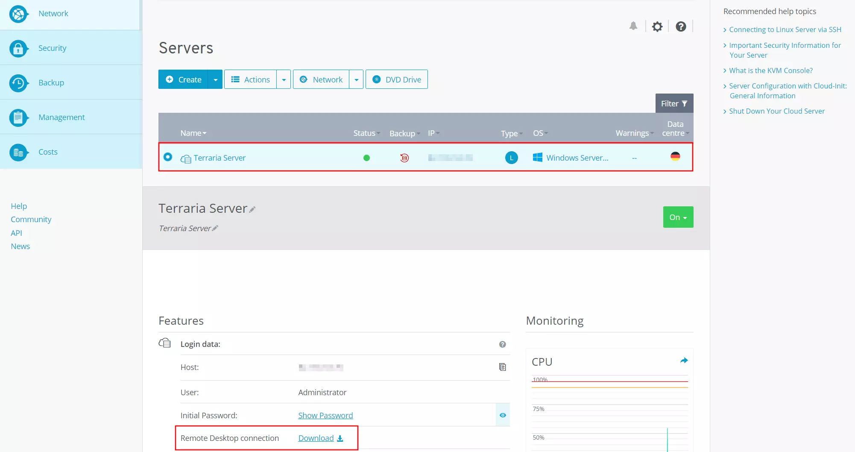Screen dimensions: 855x452
Task: Sort servers by Data centre column
Action: [676, 129]
